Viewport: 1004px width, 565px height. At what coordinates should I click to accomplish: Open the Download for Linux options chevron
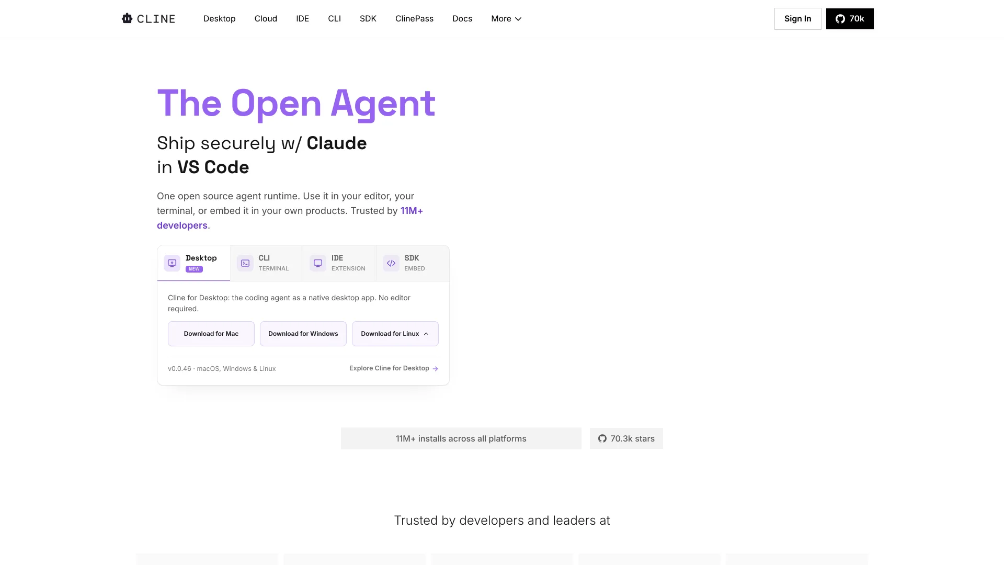(426, 334)
